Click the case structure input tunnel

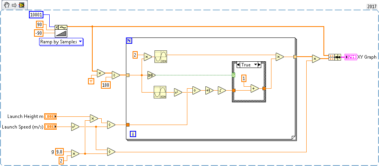click(234, 91)
